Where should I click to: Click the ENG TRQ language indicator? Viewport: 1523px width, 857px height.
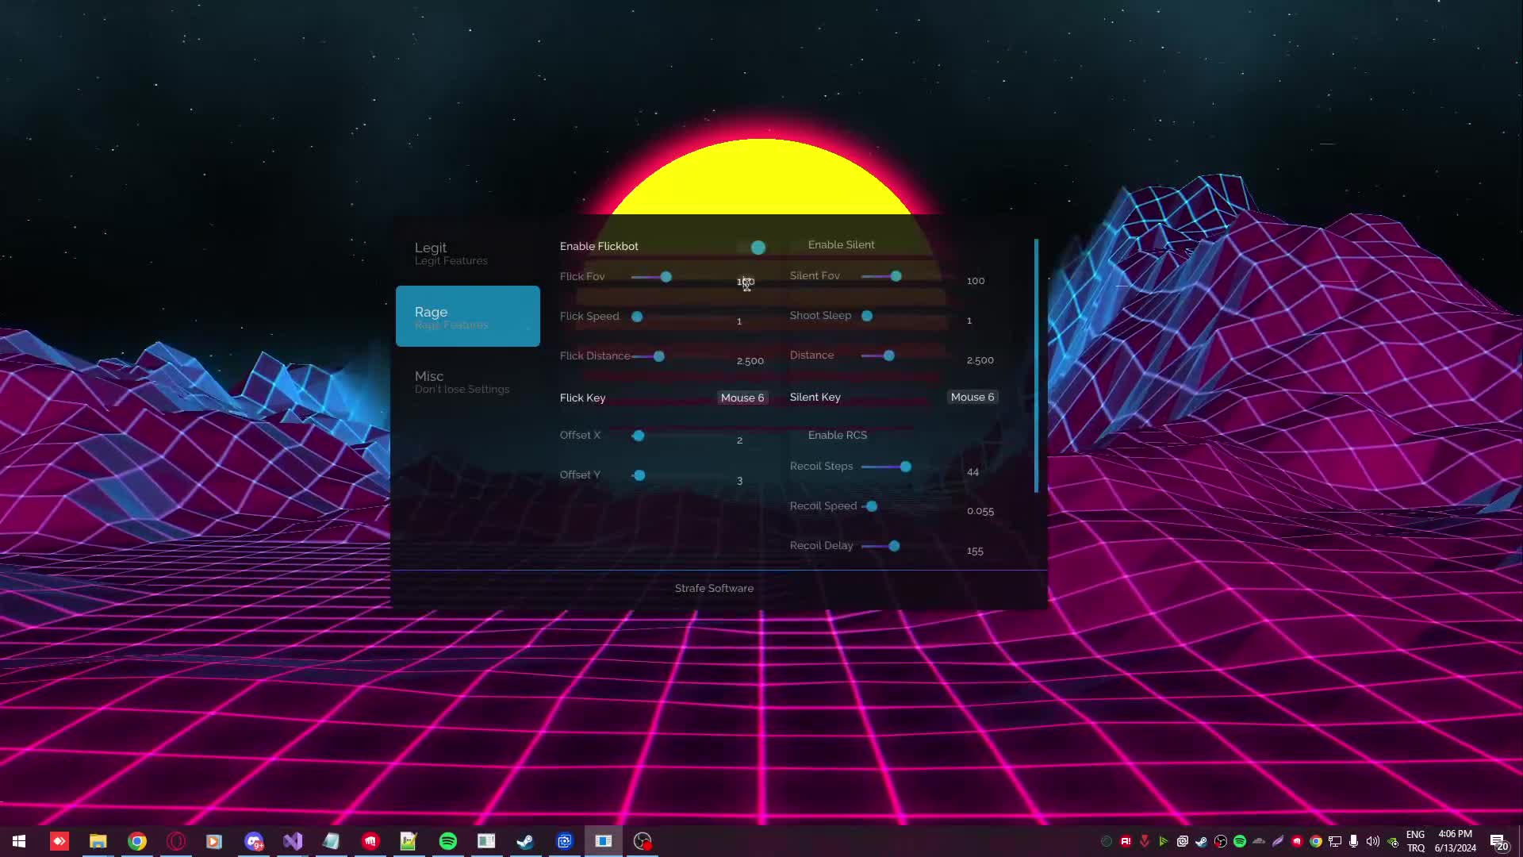click(x=1416, y=841)
